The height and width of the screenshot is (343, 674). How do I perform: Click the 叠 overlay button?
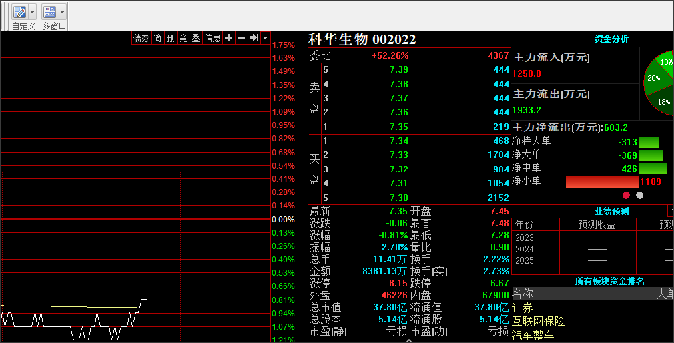pos(196,38)
